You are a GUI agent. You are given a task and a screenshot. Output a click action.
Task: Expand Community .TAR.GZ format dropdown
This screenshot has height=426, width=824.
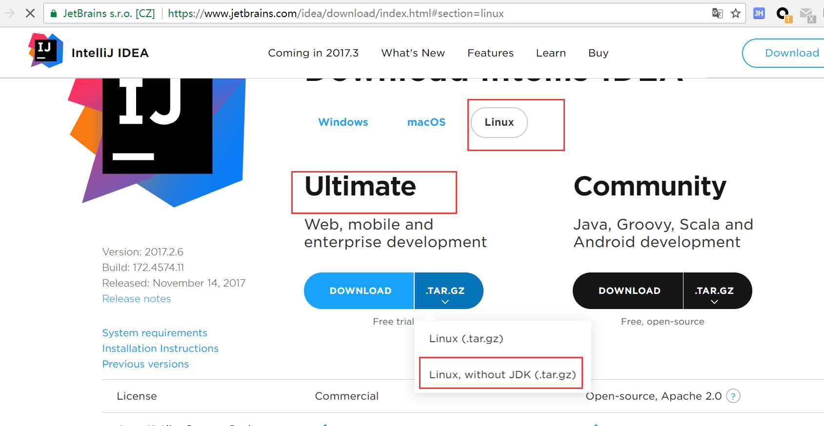click(x=717, y=290)
